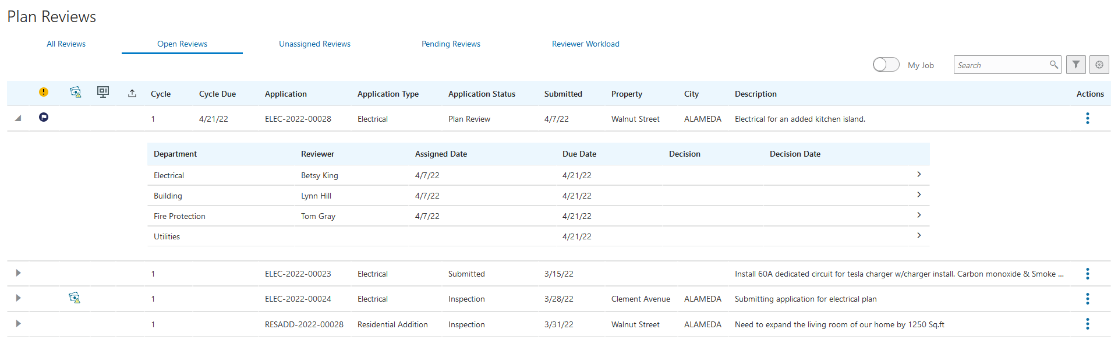Click the plan review inspection icon header
The image size is (1118, 343).
tap(75, 92)
